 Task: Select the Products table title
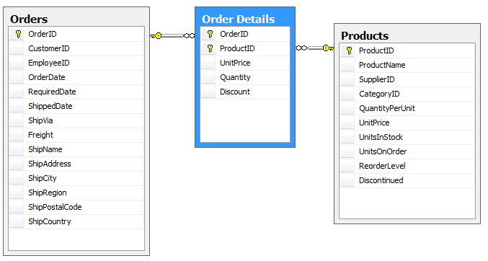coord(365,35)
